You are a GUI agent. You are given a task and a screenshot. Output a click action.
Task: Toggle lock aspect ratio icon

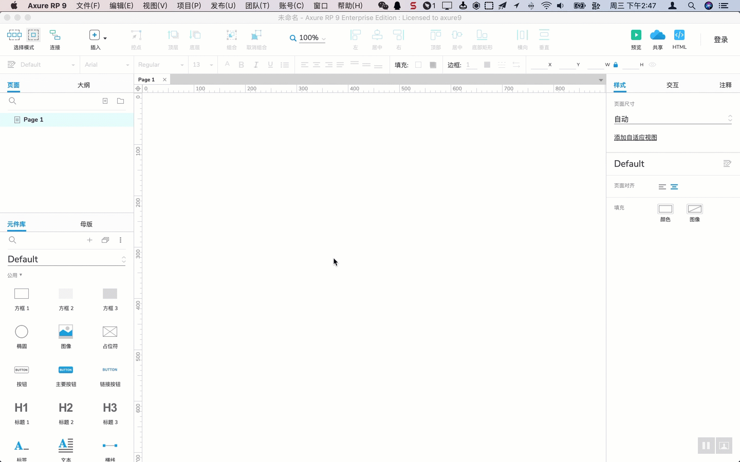(x=616, y=65)
